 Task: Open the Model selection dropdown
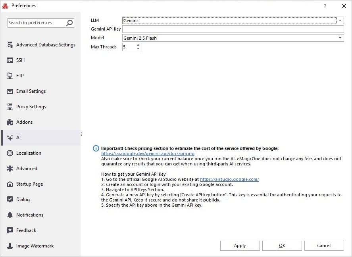[x=340, y=38]
